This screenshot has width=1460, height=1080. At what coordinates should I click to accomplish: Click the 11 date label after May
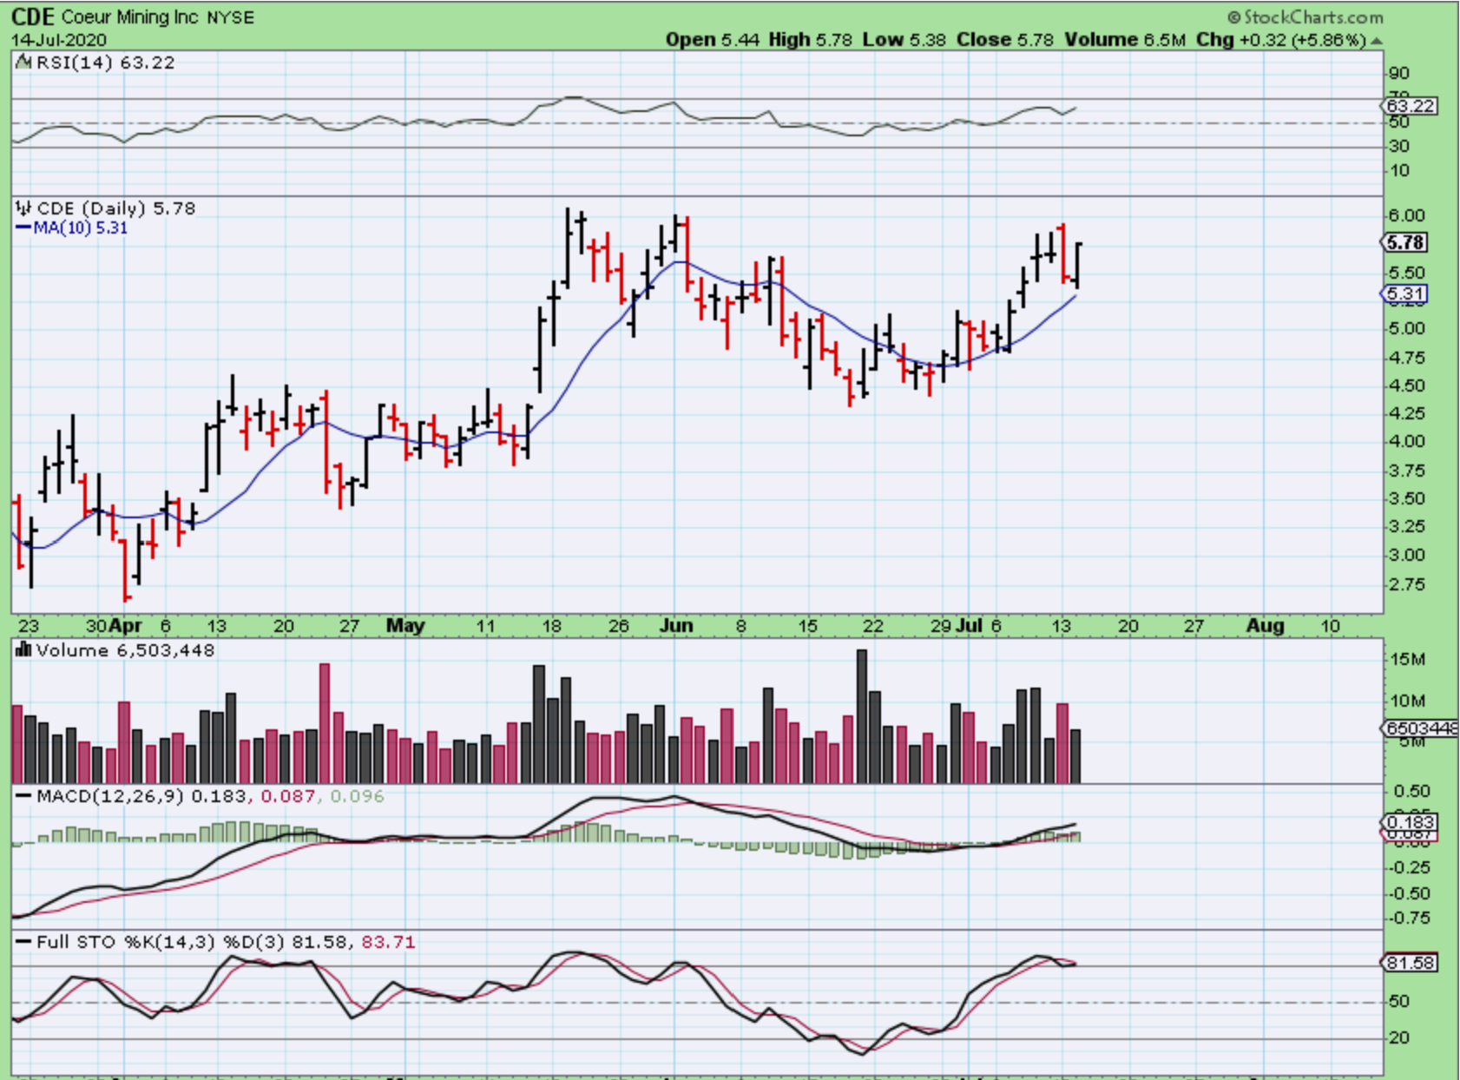485,626
